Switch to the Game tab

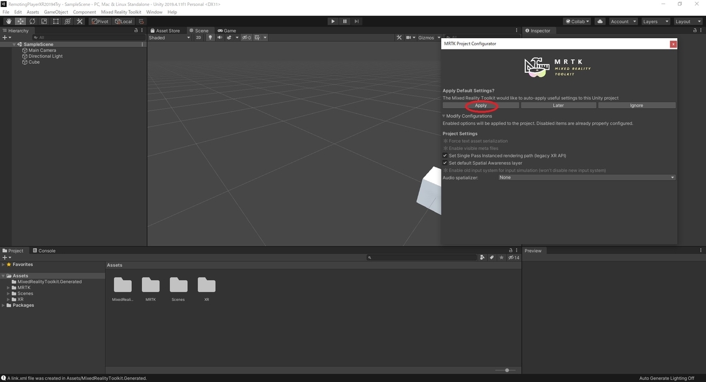[x=227, y=31]
